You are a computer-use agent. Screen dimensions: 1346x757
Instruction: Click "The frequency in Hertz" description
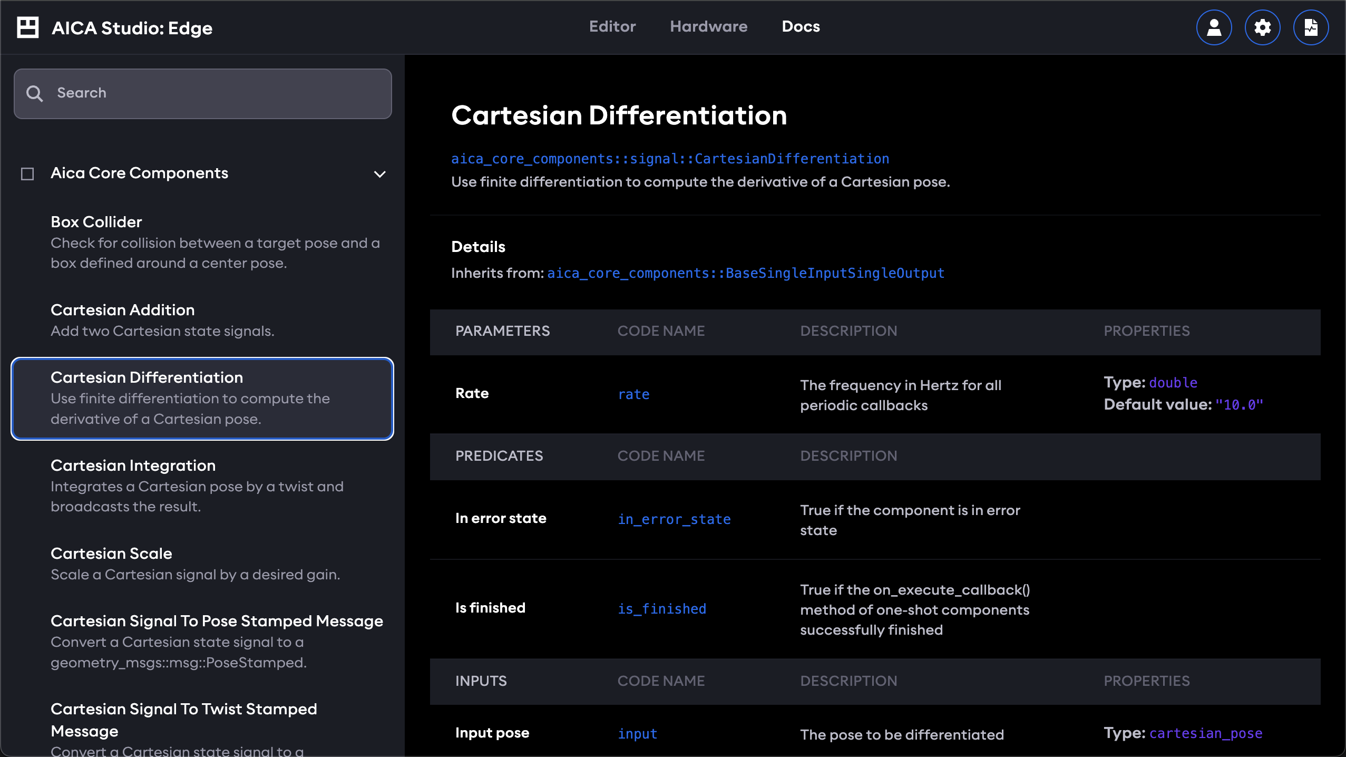(x=901, y=395)
